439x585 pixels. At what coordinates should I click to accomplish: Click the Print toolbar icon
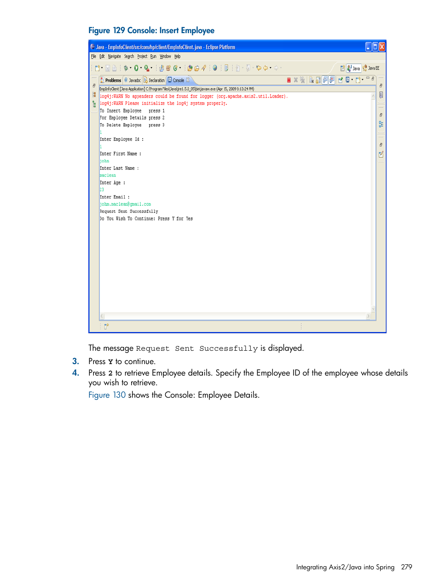pyautogui.click(x=114, y=68)
